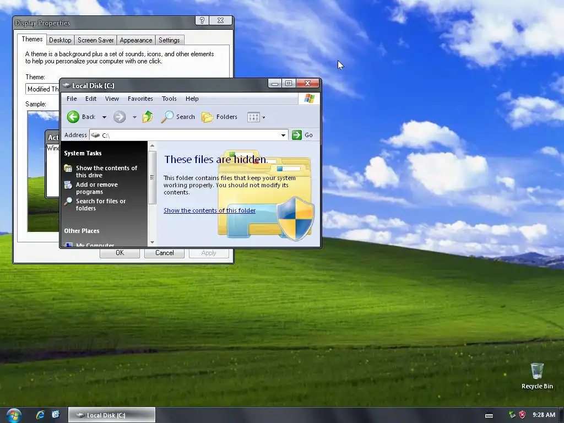Image resolution: width=564 pixels, height=423 pixels.
Task: Open the Tools menu
Action: pyautogui.click(x=169, y=99)
